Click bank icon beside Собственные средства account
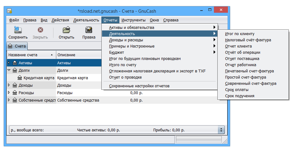Image resolution: width=296 pixels, height=155 pixels. (15, 100)
